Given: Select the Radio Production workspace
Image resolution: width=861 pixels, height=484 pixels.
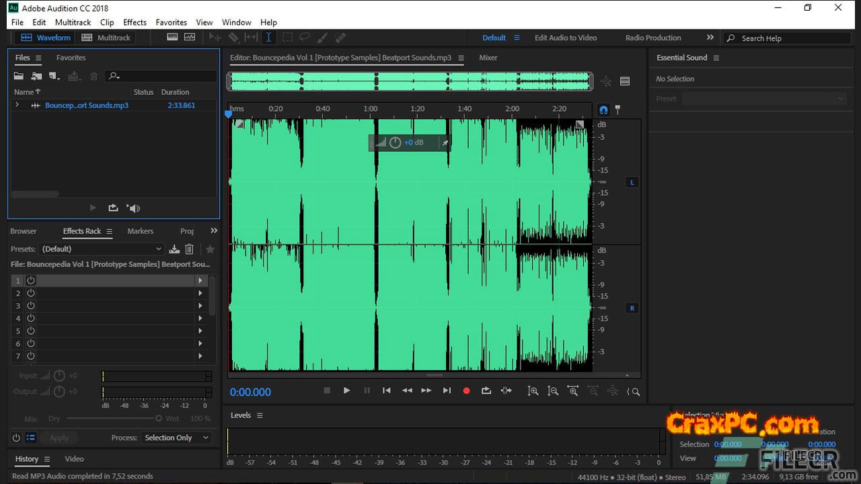Looking at the screenshot, I should click(x=652, y=38).
